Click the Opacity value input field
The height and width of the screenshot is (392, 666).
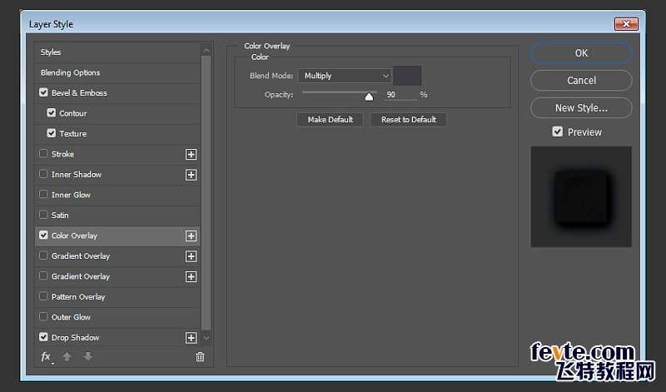click(400, 95)
